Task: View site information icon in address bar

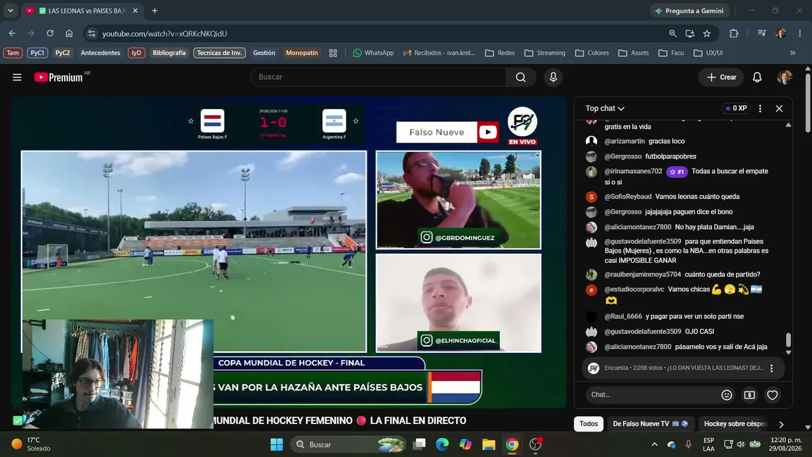Action: tap(91, 34)
